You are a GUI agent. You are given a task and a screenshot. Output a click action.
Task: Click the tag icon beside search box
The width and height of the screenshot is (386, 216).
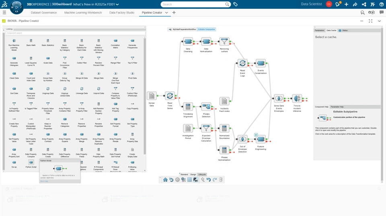pyautogui.click(x=236, y=4)
